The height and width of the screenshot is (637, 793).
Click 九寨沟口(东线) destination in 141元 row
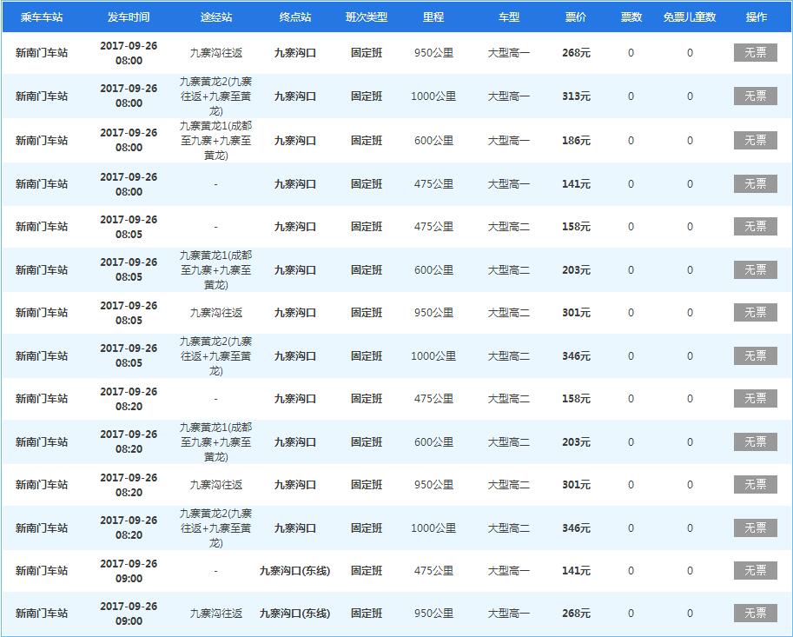(x=294, y=570)
